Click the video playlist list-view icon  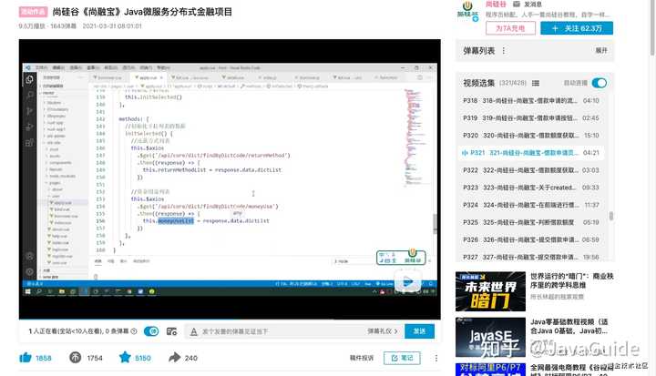point(536,83)
